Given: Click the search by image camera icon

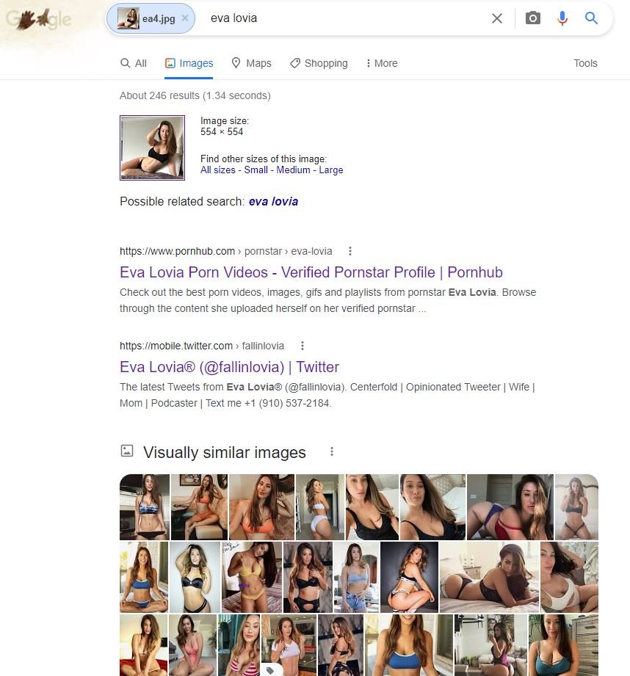Looking at the screenshot, I should (532, 18).
